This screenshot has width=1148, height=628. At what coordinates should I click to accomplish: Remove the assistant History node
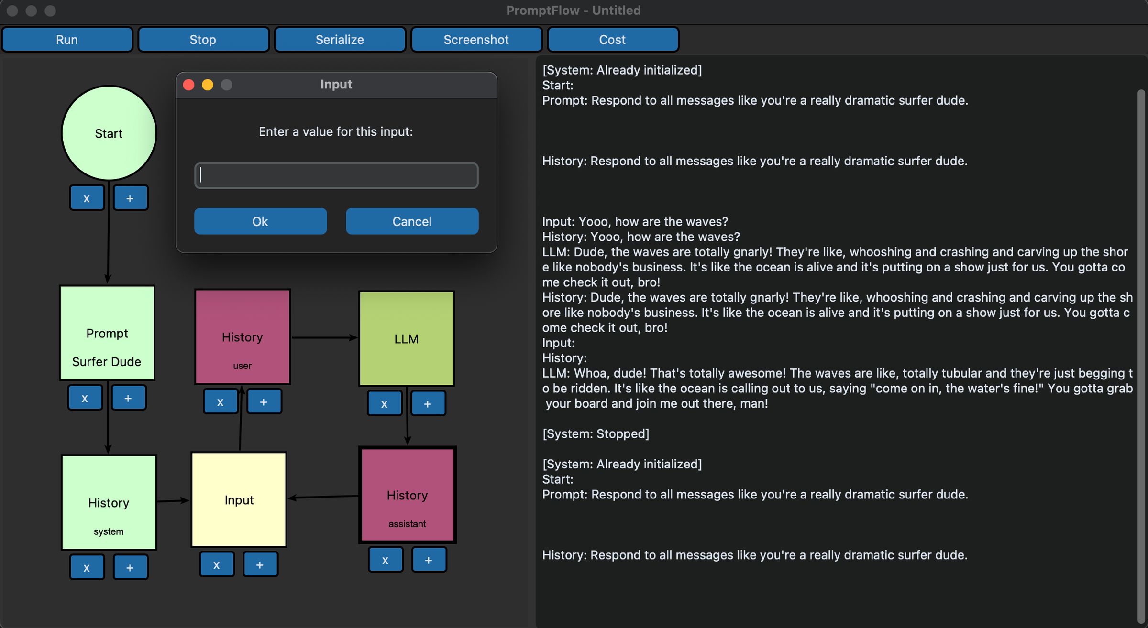click(x=386, y=559)
